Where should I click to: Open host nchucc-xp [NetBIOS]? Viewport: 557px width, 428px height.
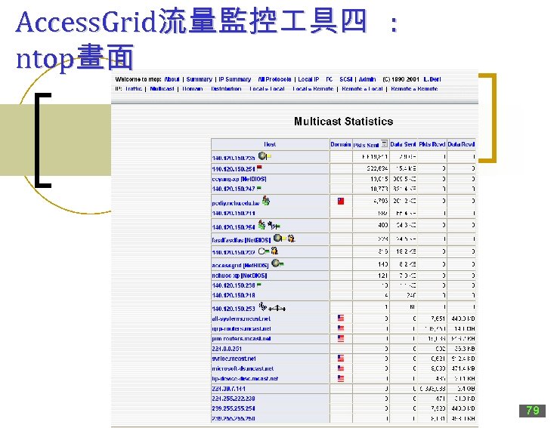coord(239,276)
